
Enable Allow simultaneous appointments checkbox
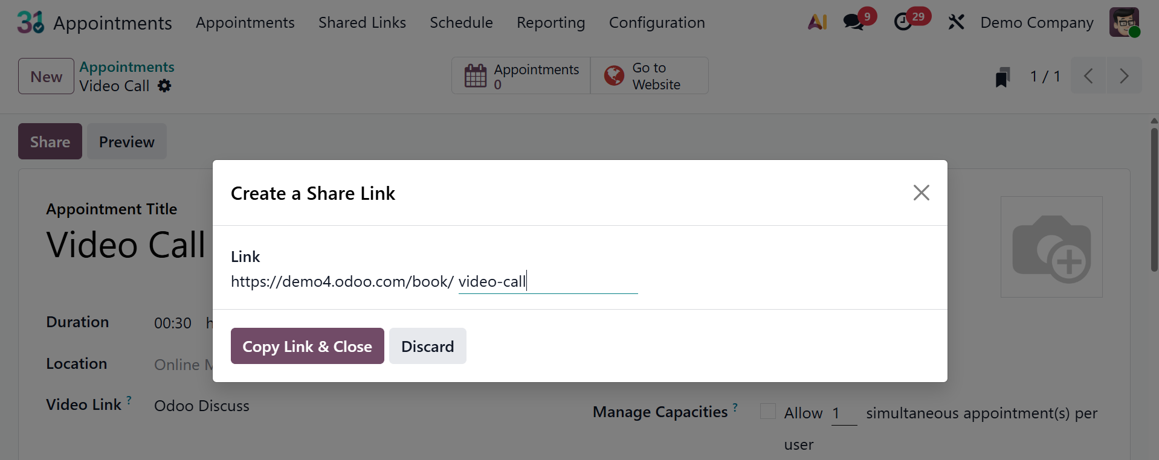coord(767,411)
